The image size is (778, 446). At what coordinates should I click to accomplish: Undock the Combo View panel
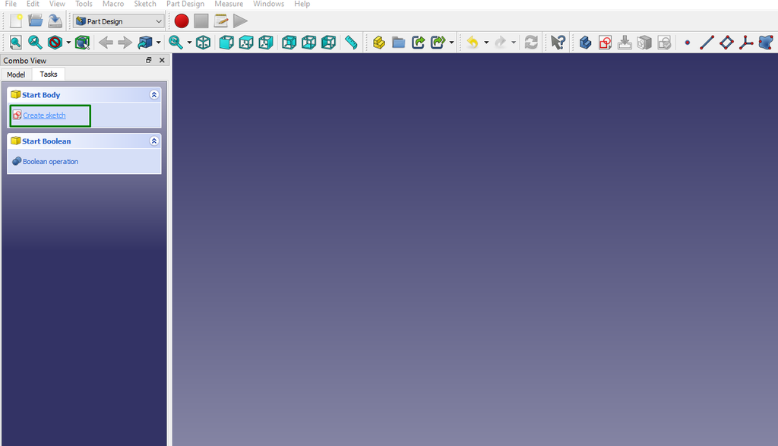pyautogui.click(x=149, y=59)
